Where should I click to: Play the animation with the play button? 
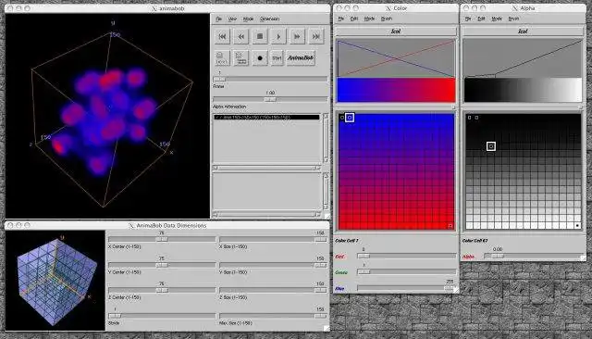[x=278, y=36]
